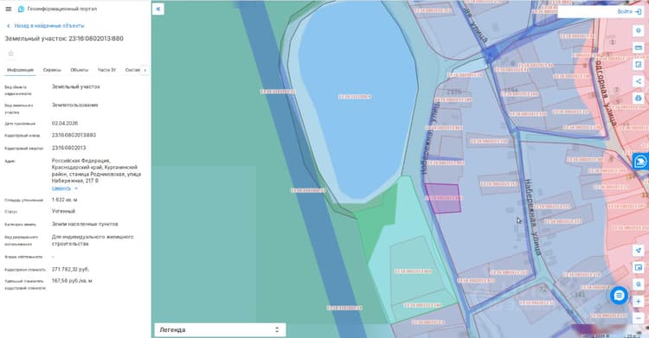Click the location pin tool on map

pyautogui.click(x=639, y=31)
